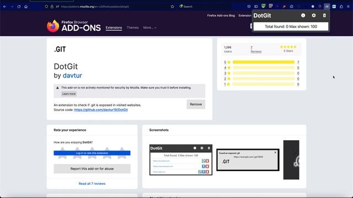
Task: Click Report this add-on for abuse
Action: pos(92,169)
